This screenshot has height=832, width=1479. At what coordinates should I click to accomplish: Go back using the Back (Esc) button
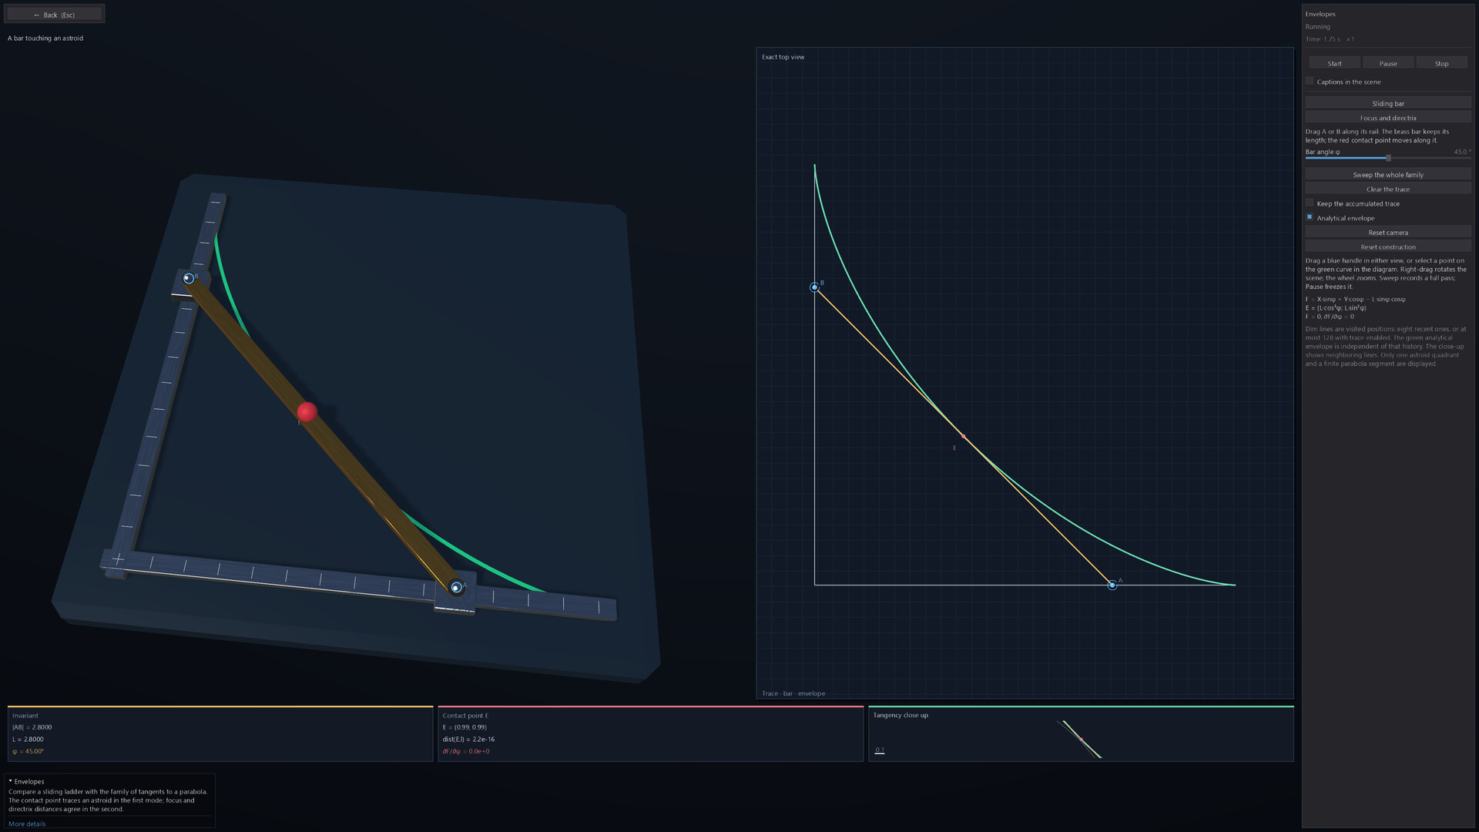click(54, 15)
